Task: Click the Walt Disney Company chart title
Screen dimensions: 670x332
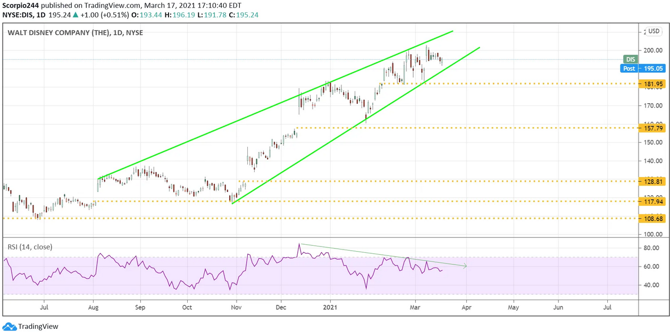Action: [75, 32]
